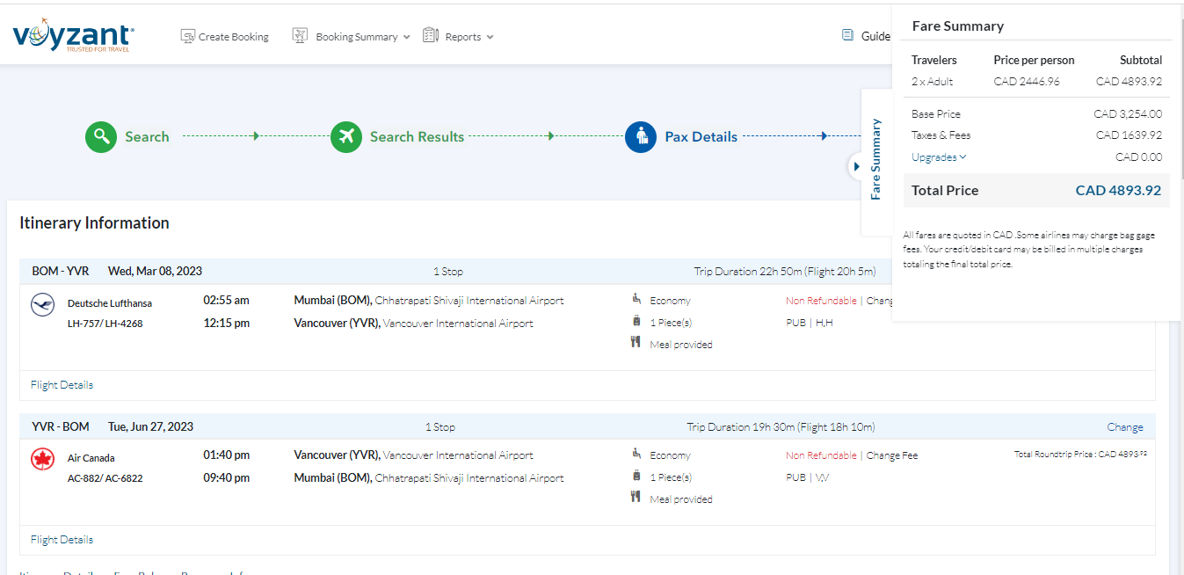Image resolution: width=1184 pixels, height=575 pixels.
Task: Click the baggage icon on Air Canada flight
Action: (636, 476)
